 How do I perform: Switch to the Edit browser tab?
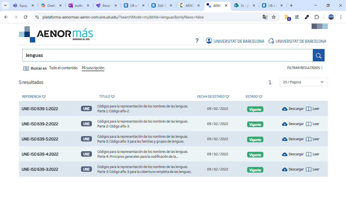click(x=161, y=5)
